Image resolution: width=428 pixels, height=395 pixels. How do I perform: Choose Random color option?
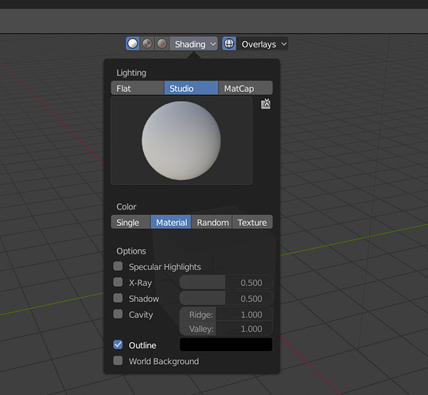(x=212, y=222)
